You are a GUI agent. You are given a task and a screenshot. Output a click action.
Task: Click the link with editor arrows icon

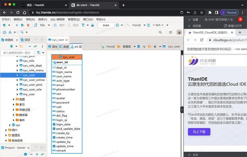[35, 46]
